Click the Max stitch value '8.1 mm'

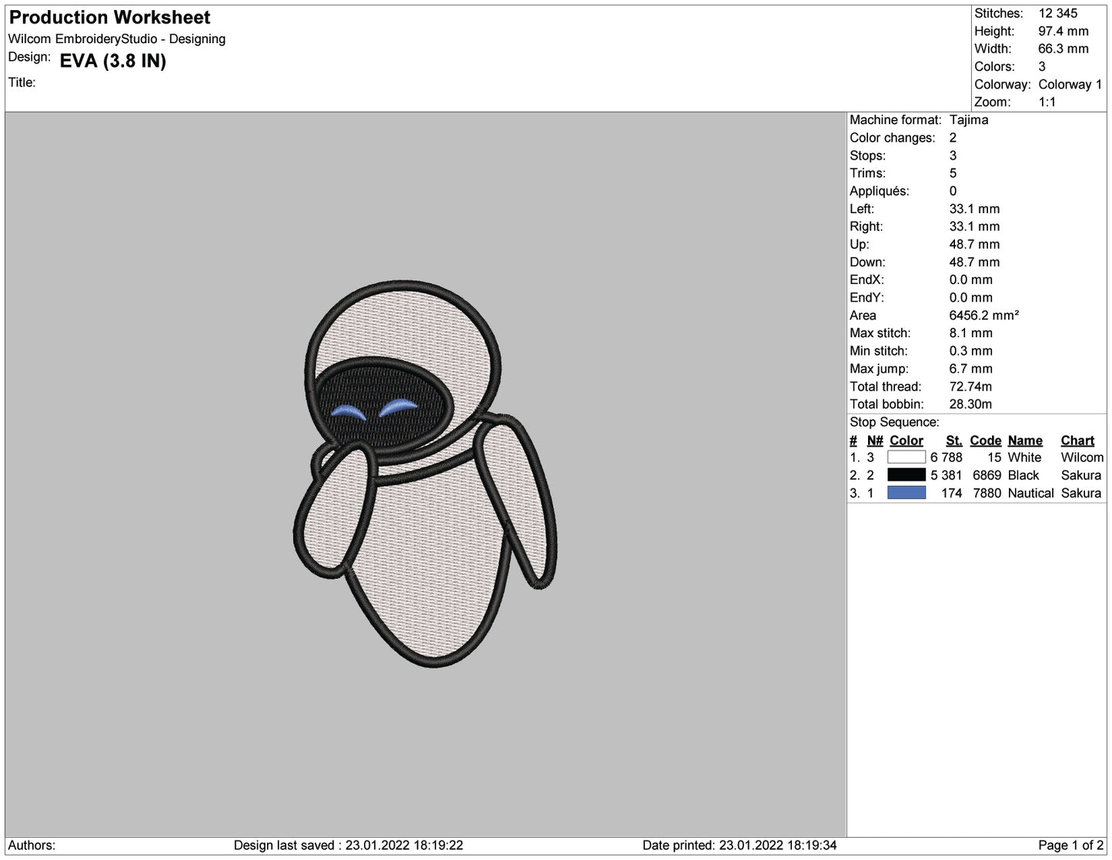(x=970, y=333)
